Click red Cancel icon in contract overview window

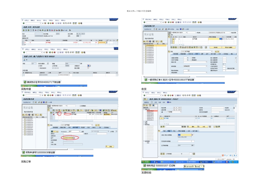click(53, 23)
